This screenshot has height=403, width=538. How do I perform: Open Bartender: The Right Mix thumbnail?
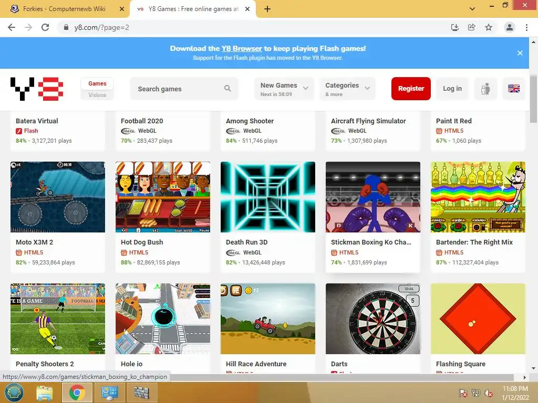tap(478, 197)
